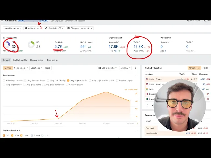This screenshot has width=211, height=158.
Task: Enable the Avg. paid traffic checkbox
Action: (x=24, y=85)
